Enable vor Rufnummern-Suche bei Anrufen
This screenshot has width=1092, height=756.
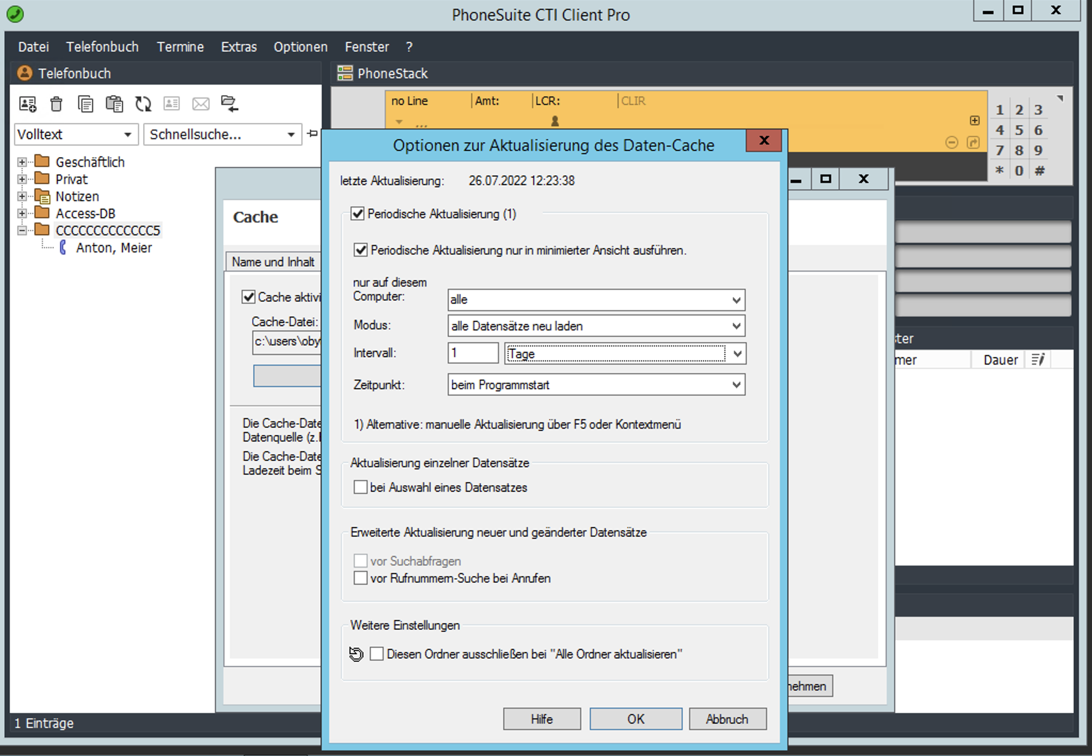[x=361, y=578]
